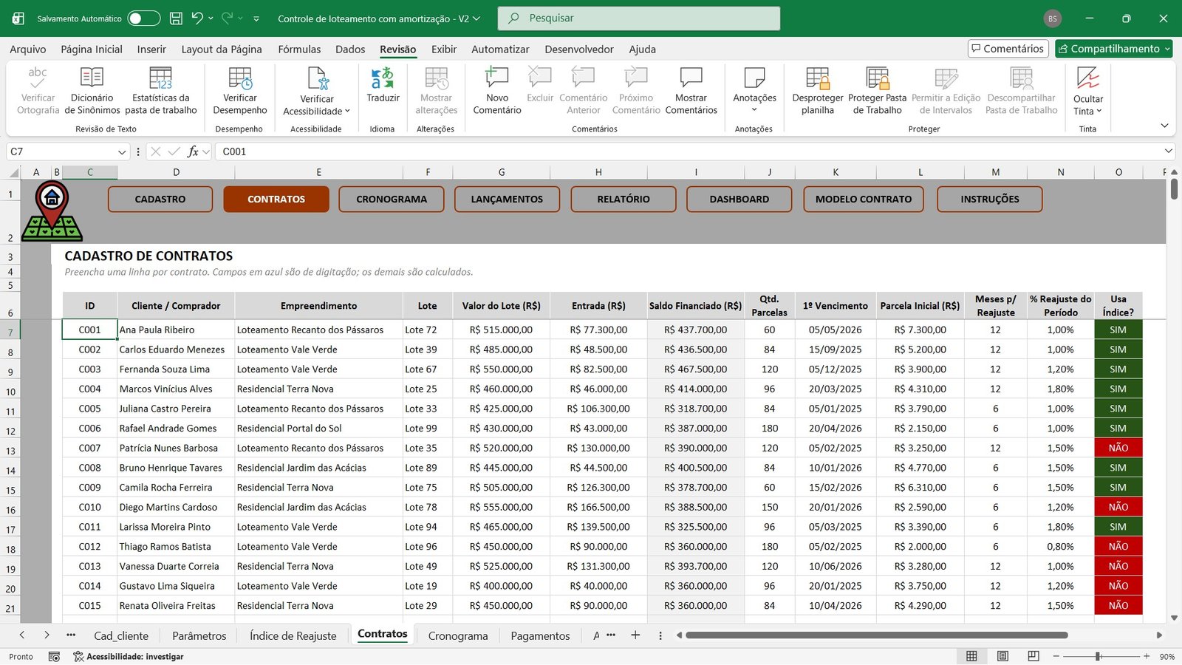
Task: Run Verificar Desempenho check
Action: 240,91
